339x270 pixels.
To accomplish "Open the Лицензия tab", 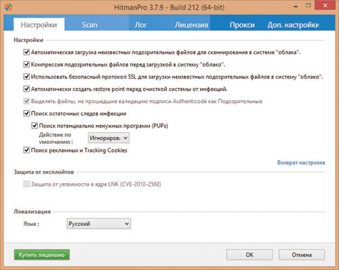I will (191, 24).
